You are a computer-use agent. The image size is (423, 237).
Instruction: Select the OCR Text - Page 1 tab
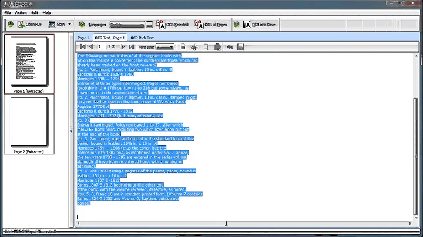point(110,38)
